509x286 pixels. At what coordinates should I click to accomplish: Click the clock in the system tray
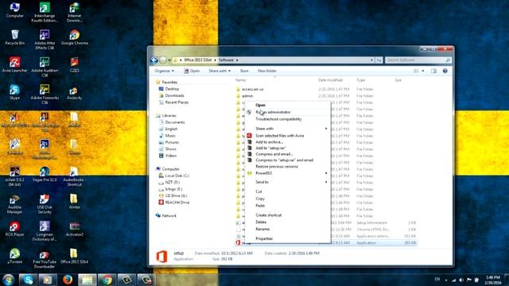tap(493, 280)
